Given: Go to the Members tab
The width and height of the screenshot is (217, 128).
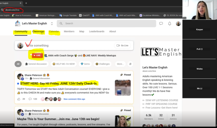Looking at the screenshot, I should [x=69, y=32].
